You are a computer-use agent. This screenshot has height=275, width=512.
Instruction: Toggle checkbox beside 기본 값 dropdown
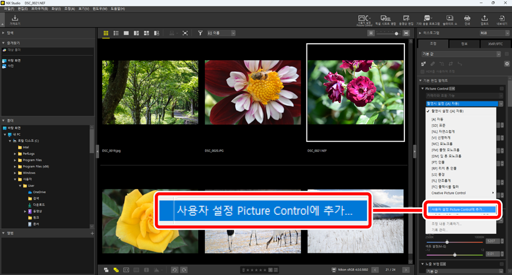(x=507, y=54)
